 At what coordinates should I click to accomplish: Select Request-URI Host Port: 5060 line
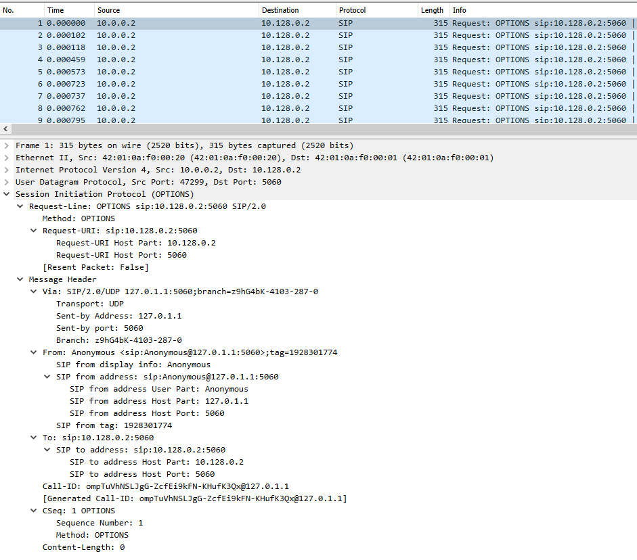(121, 255)
